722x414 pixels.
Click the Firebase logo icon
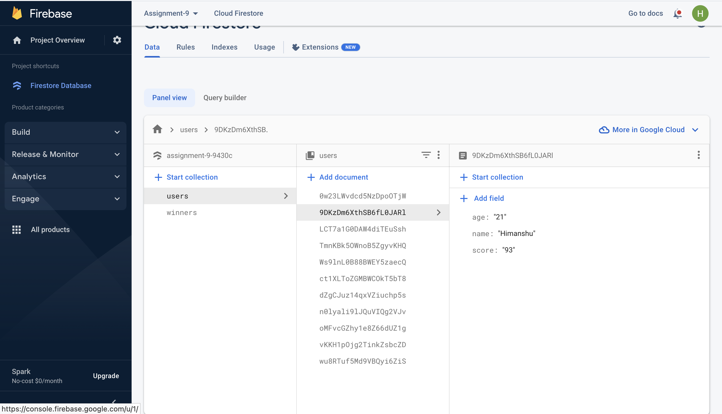click(x=17, y=13)
